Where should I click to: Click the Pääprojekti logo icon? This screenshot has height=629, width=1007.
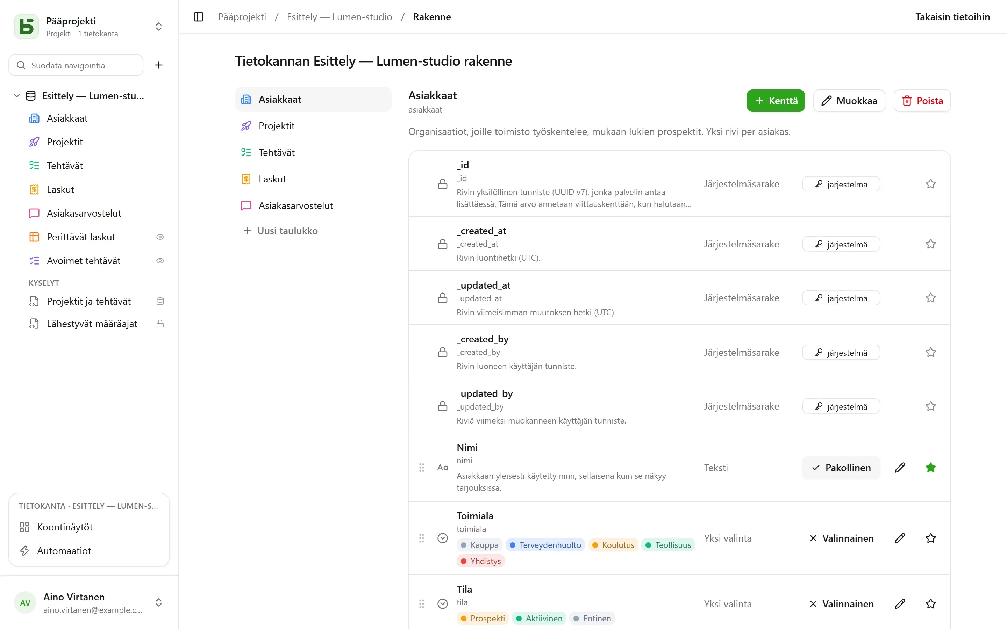(27, 27)
